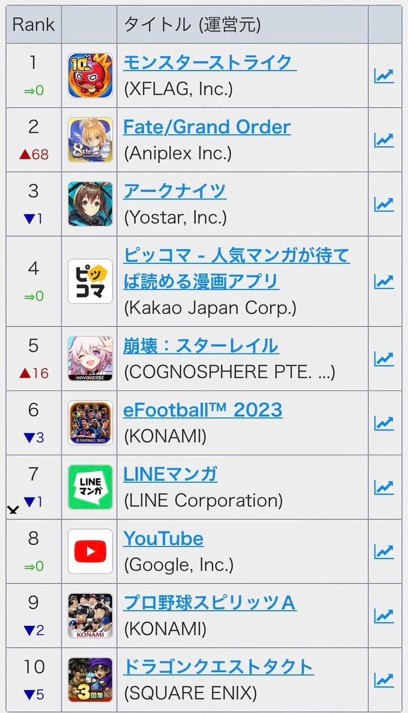Click the ピッコマ manga app title link
The image size is (408, 713).
tap(237, 268)
